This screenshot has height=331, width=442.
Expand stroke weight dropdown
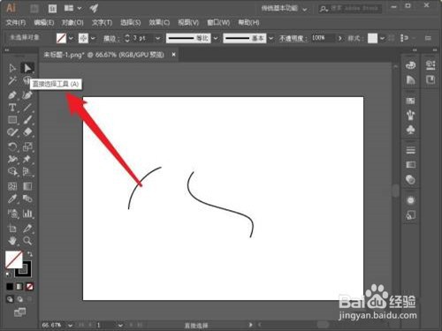[157, 38]
